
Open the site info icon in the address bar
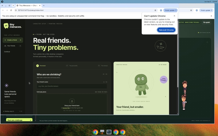tap(16, 10)
